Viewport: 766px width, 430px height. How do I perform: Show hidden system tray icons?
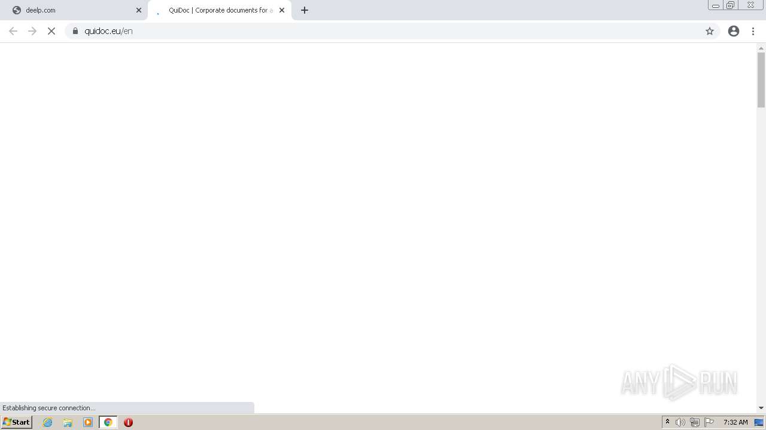[668, 422]
